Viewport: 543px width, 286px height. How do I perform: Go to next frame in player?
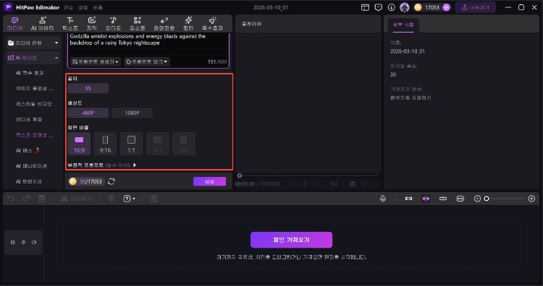coord(317,184)
